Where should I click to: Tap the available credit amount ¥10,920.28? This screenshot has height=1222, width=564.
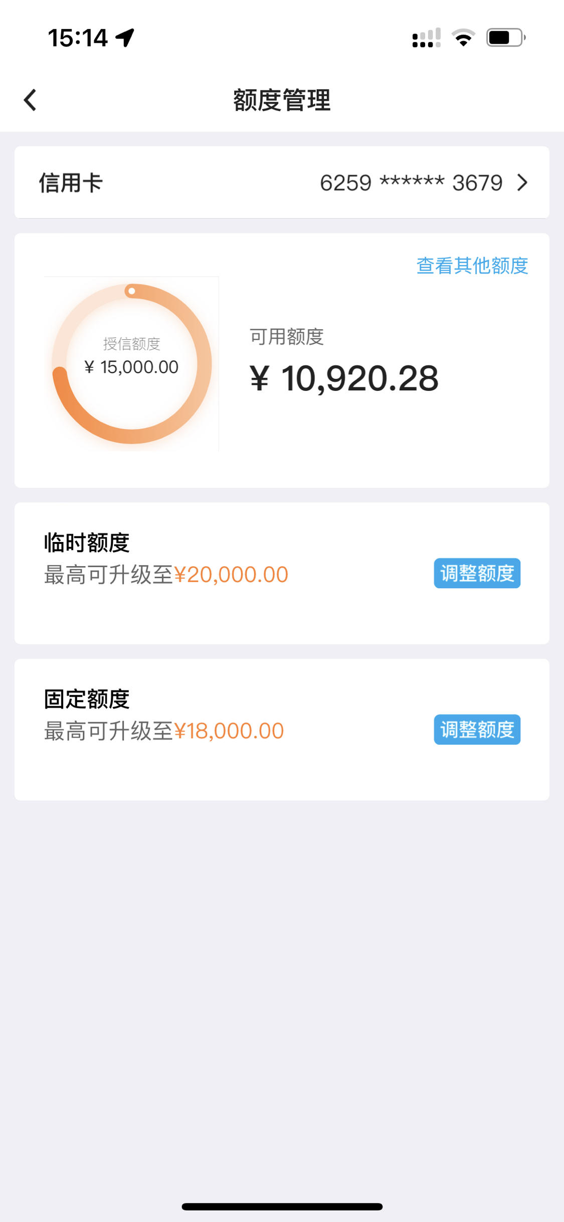(344, 378)
